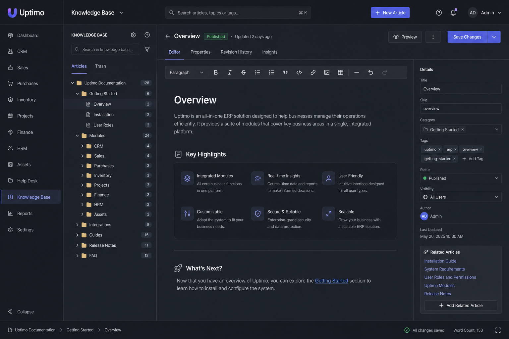Screen dimensions: 509x339
Task: Insert a horizontal rule
Action: (x=357, y=73)
